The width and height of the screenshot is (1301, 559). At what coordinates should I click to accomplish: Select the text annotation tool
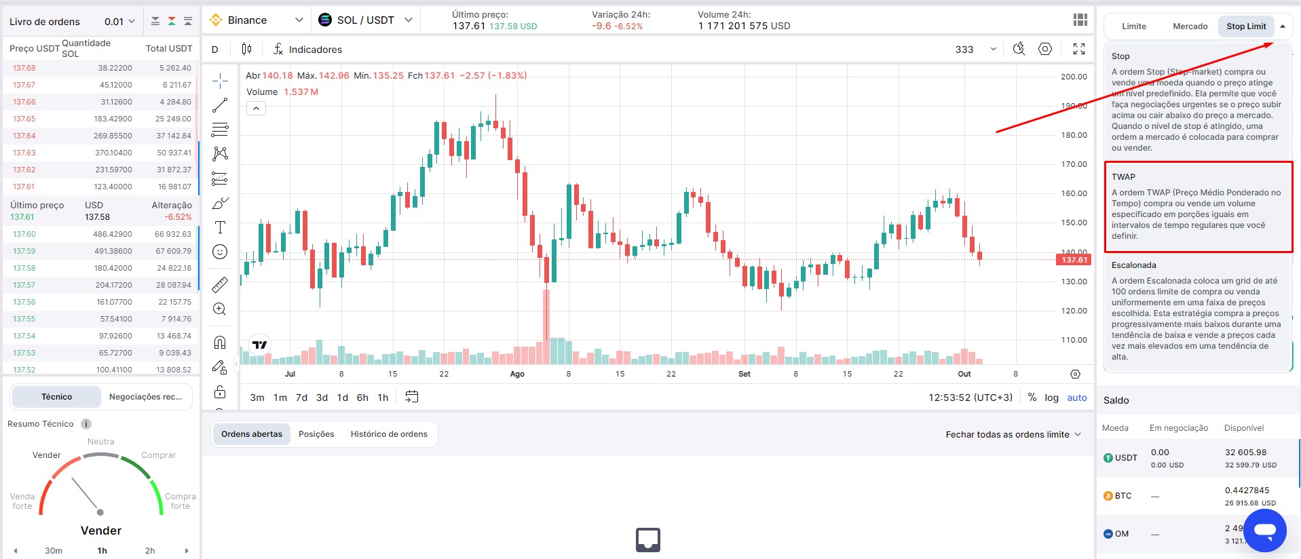(220, 227)
